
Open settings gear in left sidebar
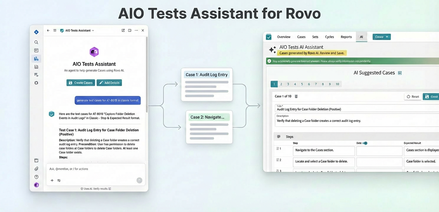click(x=36, y=83)
